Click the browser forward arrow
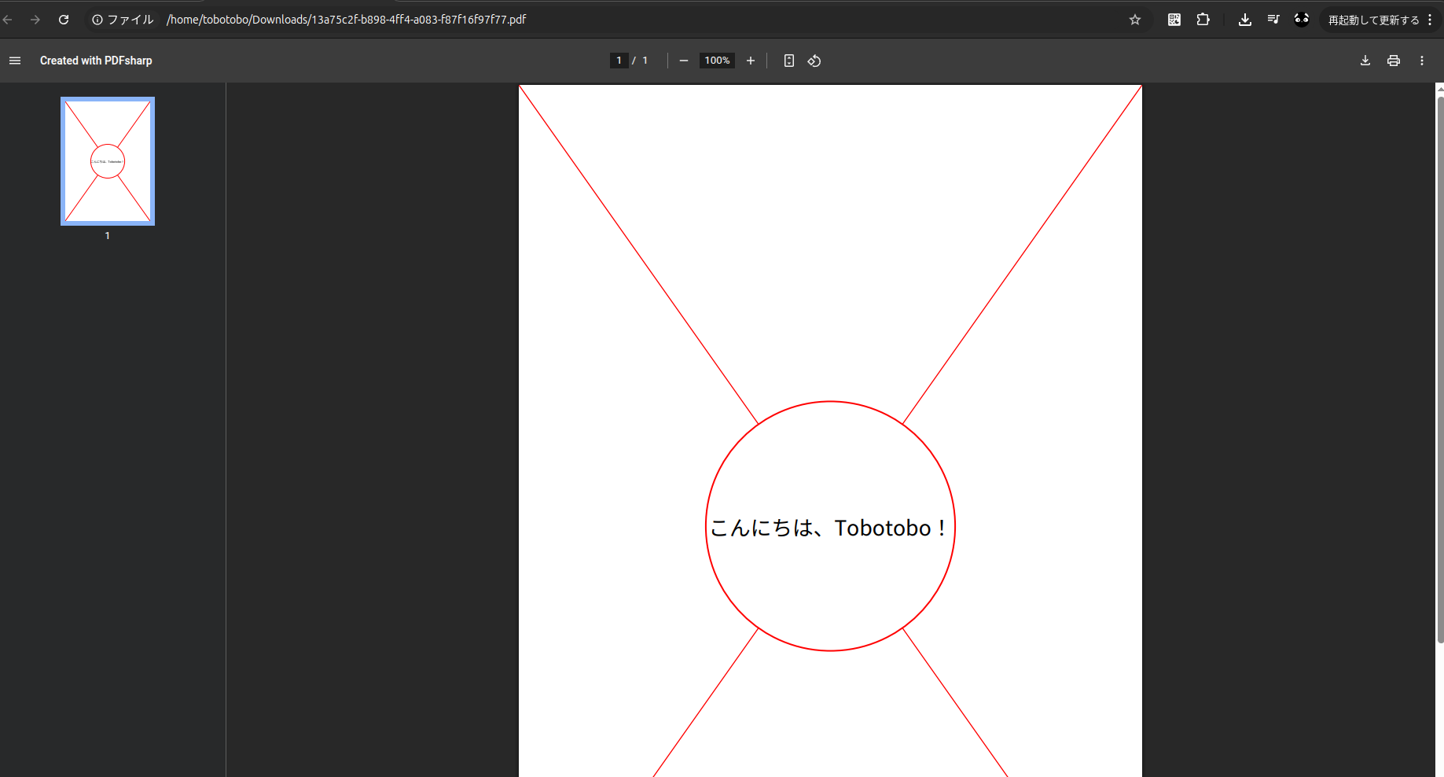 [x=35, y=20]
